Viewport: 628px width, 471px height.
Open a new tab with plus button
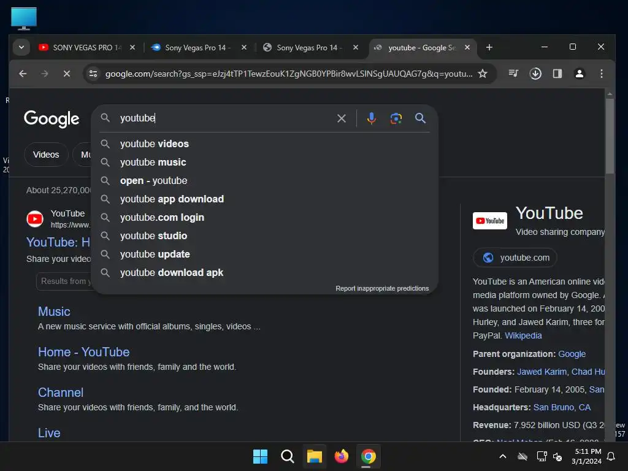pos(489,47)
